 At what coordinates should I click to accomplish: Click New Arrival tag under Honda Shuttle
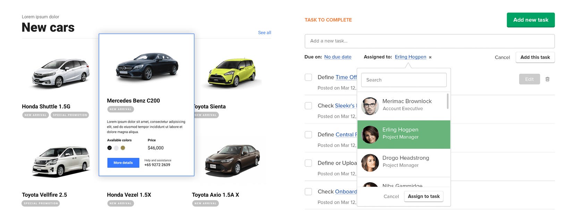click(x=35, y=115)
